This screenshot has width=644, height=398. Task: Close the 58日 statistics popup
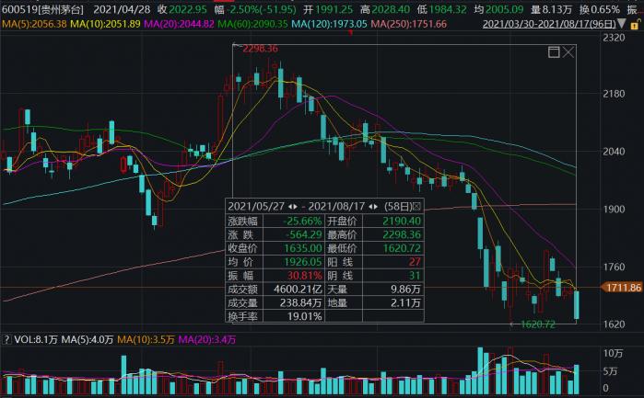pos(416,206)
